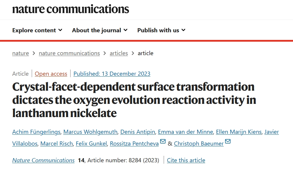Navigate to articles breadcrumb
The height and width of the screenshot is (169, 293).
pos(119,53)
